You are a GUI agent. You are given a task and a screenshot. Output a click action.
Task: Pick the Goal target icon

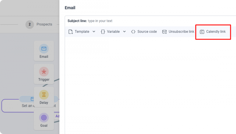(44, 118)
